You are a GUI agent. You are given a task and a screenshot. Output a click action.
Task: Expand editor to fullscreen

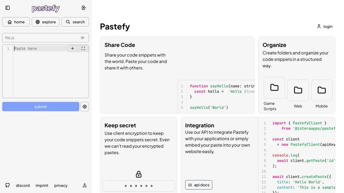[83, 49]
